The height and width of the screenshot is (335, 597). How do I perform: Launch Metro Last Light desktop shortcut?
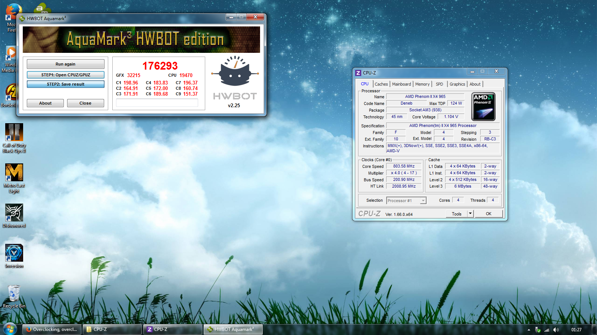pos(14,178)
